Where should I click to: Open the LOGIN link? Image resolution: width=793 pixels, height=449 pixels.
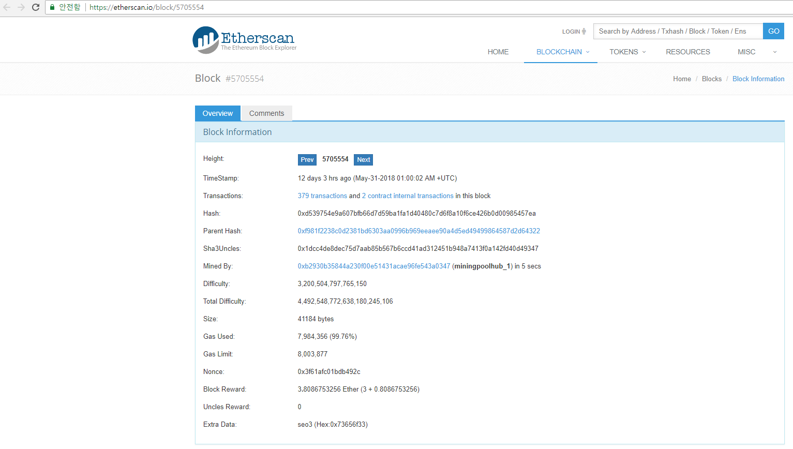[x=571, y=32]
